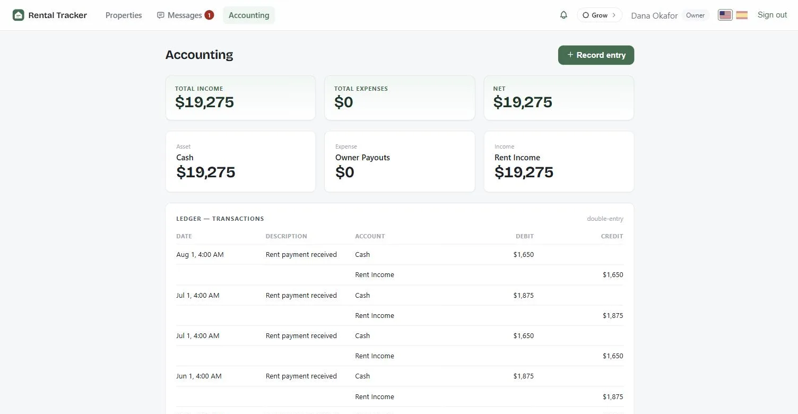Select the Aug 1 rent payment Cash row
Image resolution: width=798 pixels, height=414 pixels.
point(400,255)
